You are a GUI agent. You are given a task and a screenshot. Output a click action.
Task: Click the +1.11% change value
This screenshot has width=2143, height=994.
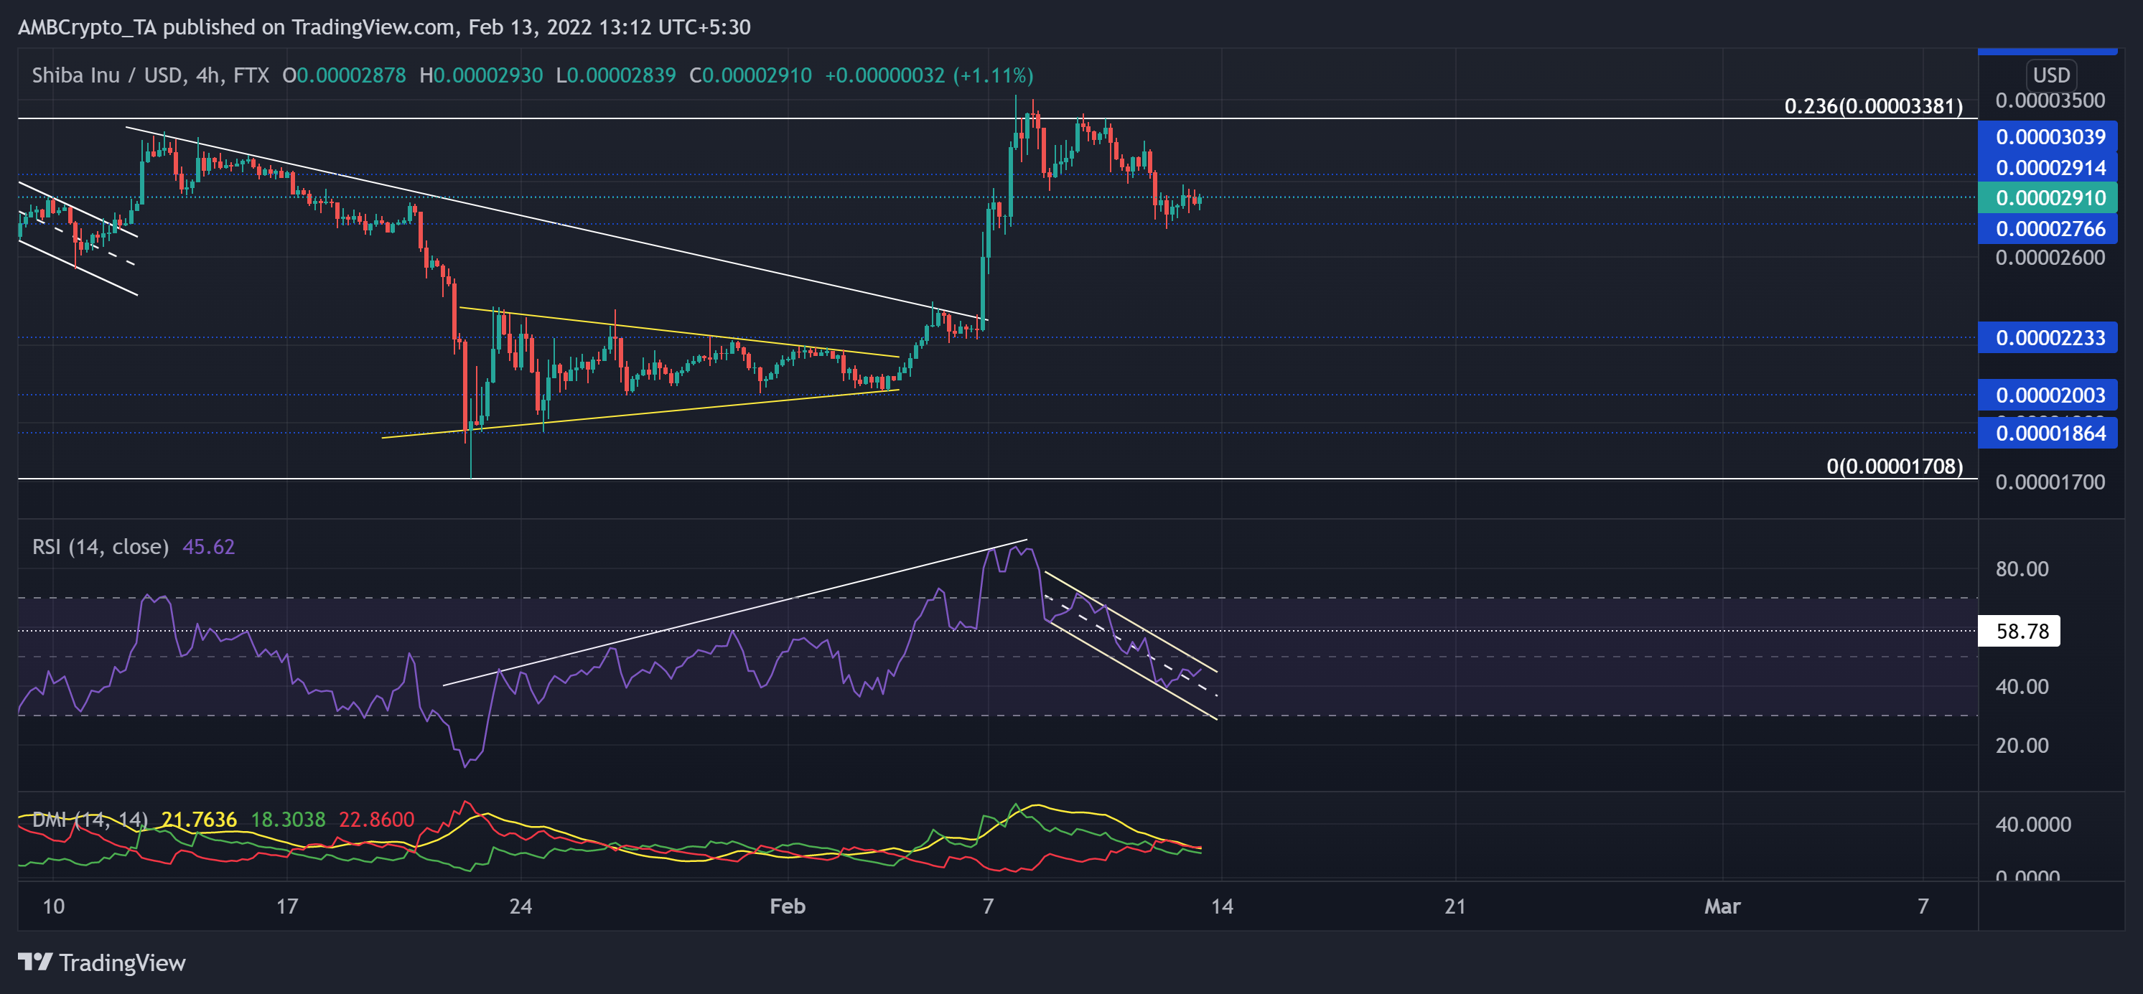click(x=994, y=75)
